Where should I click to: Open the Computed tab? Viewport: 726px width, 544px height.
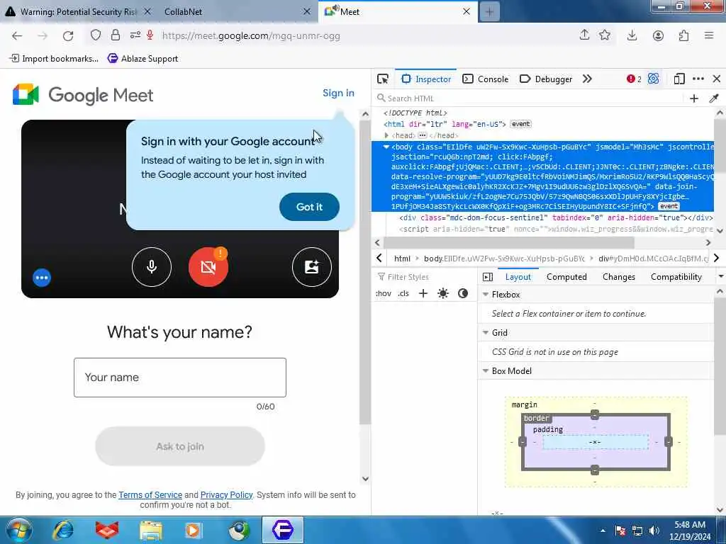click(x=566, y=277)
